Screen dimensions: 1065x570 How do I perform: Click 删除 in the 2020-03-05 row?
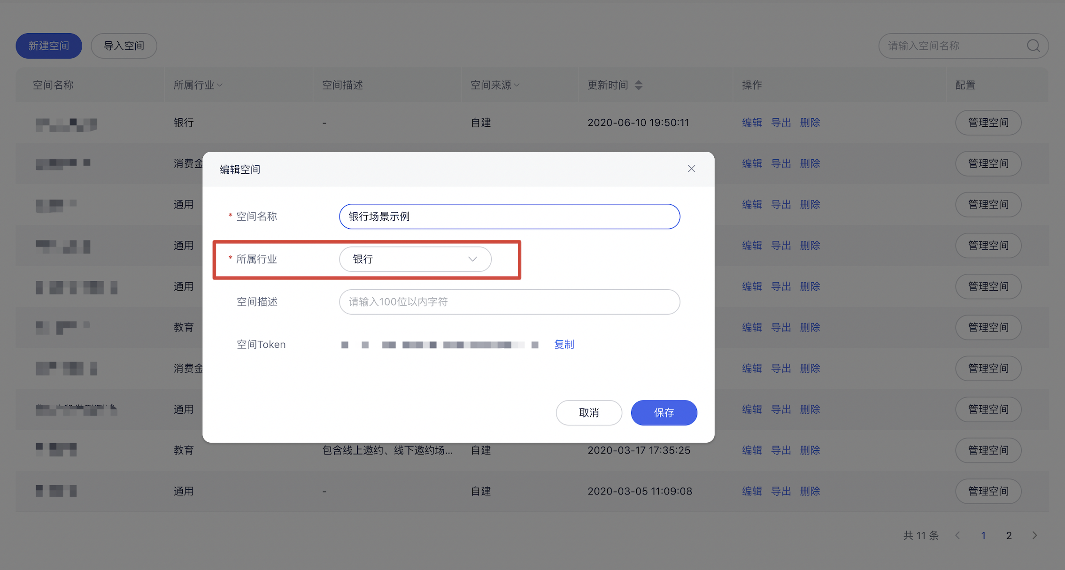[x=810, y=491]
